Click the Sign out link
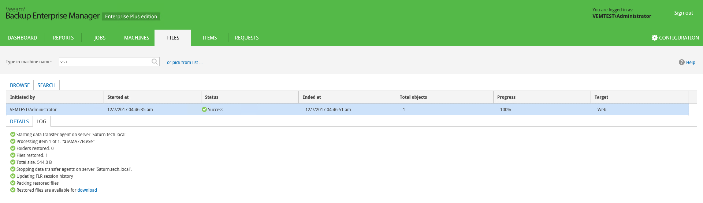 (x=684, y=13)
